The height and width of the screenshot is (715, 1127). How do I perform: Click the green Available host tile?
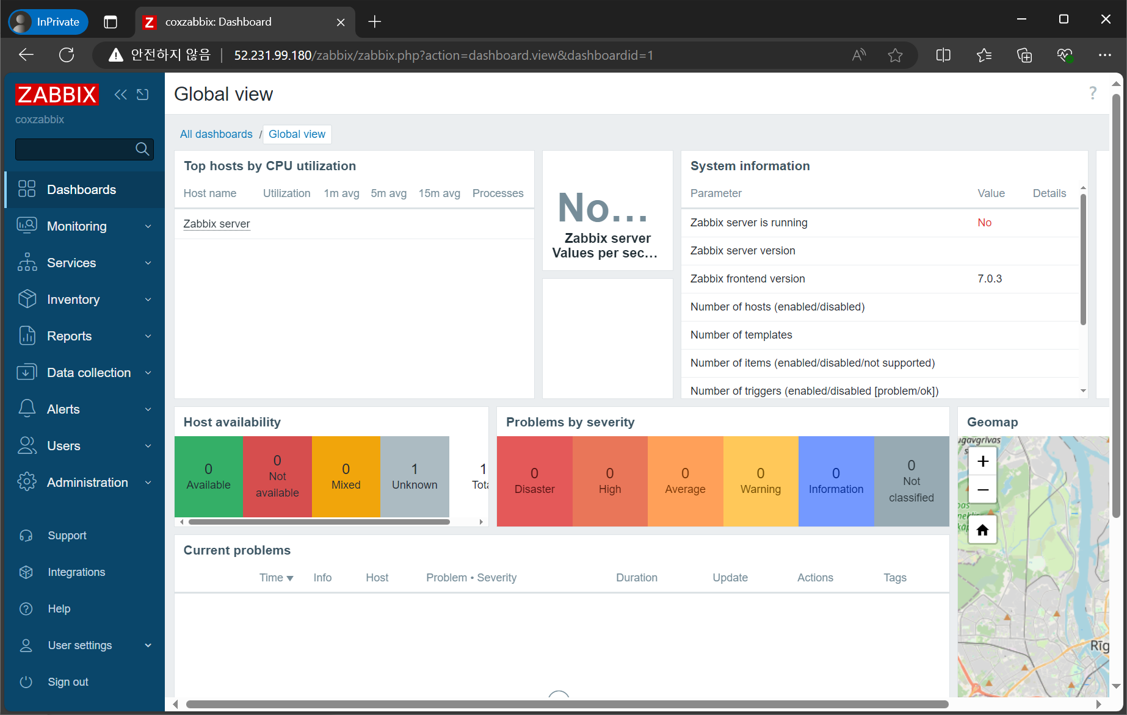tap(208, 476)
